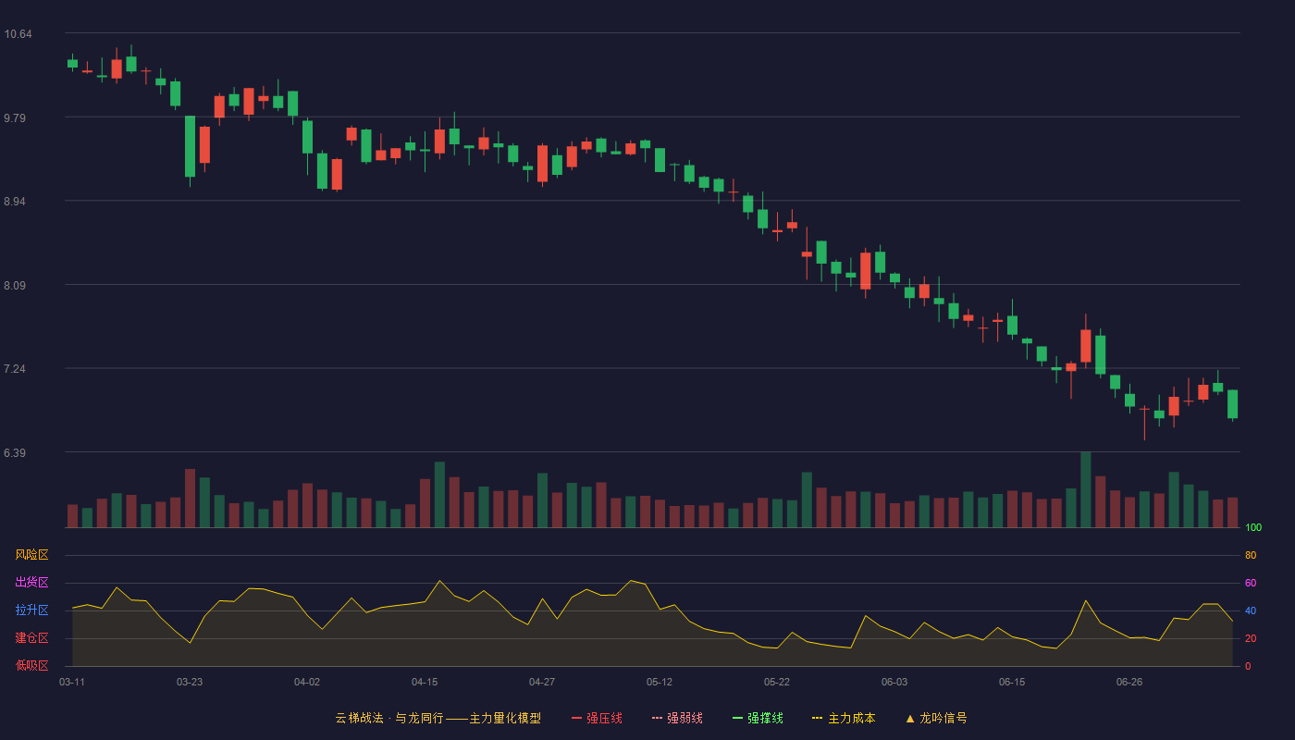
Task: Click the 拉升区 zone label
Action: [x=31, y=610]
